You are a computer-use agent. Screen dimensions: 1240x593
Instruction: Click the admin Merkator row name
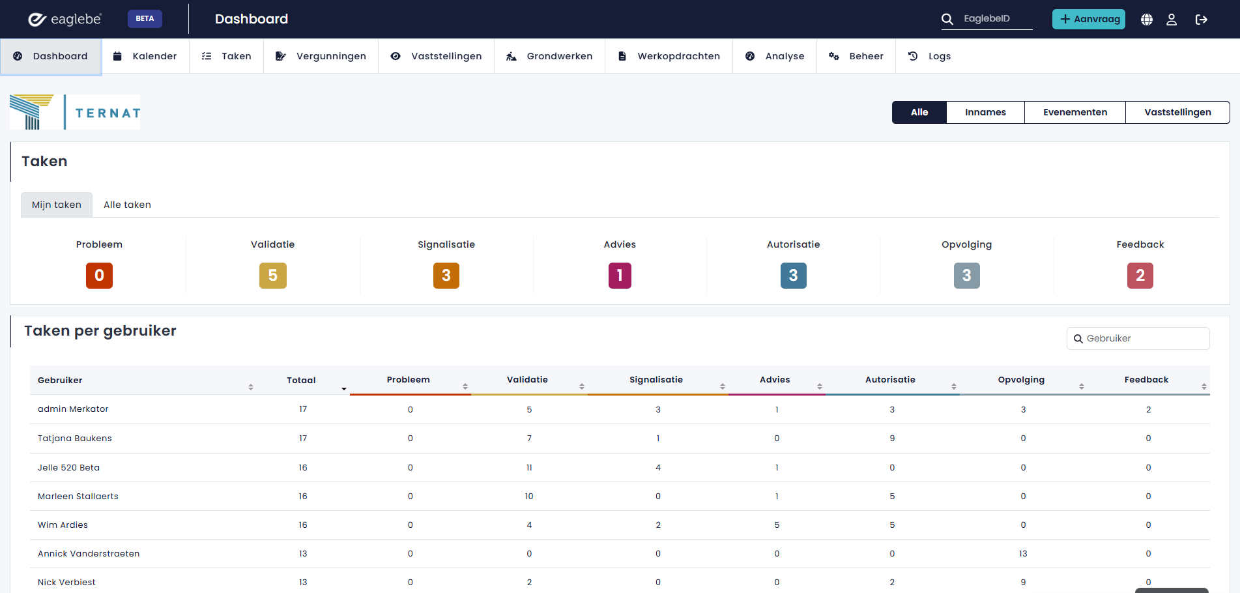pyautogui.click(x=73, y=409)
